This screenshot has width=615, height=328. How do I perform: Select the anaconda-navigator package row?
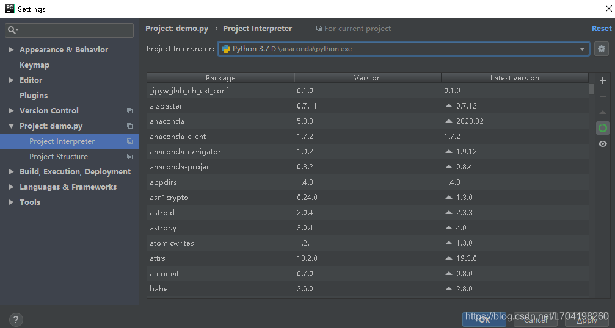pos(368,151)
